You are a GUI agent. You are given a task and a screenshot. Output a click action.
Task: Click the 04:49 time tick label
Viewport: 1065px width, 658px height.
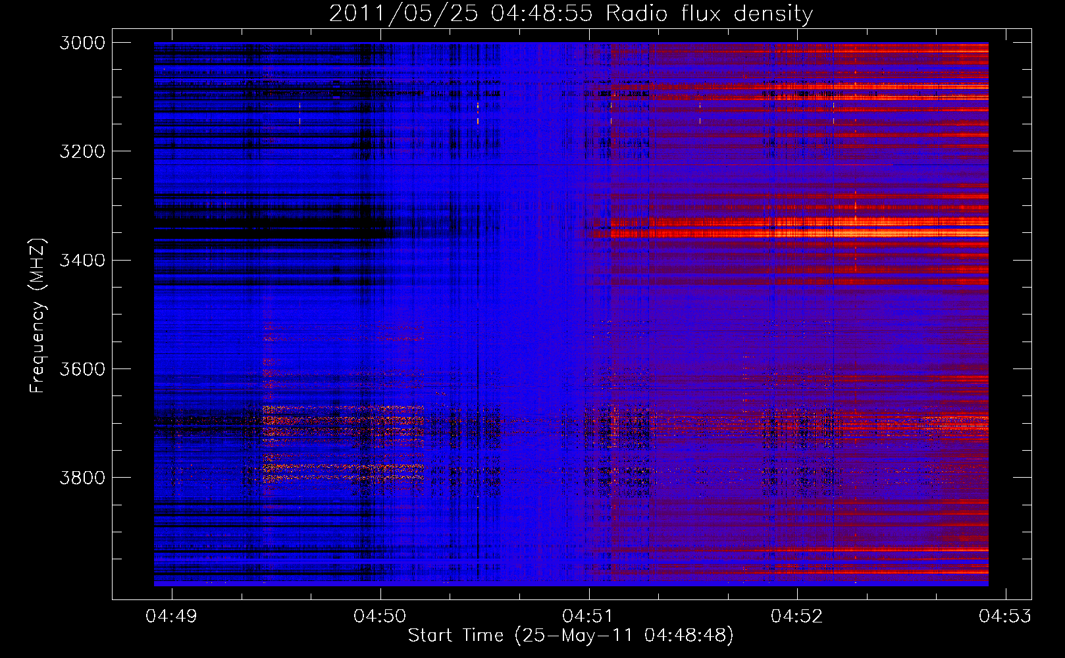(172, 616)
